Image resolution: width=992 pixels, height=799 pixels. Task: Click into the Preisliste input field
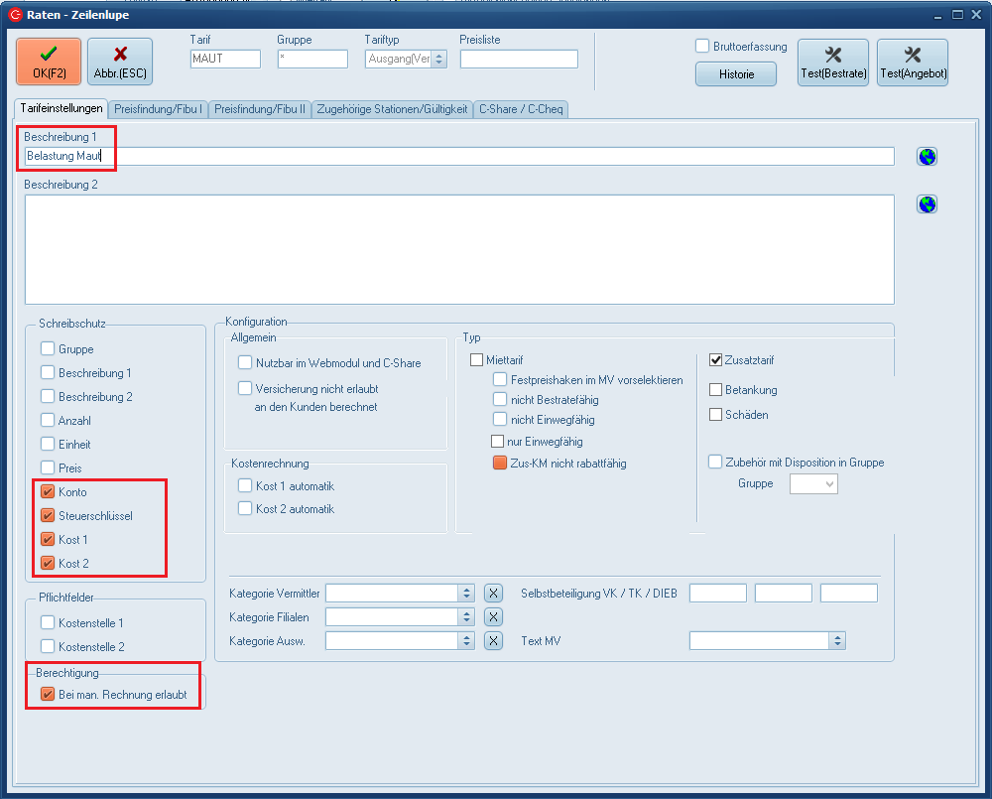pyautogui.click(x=519, y=60)
